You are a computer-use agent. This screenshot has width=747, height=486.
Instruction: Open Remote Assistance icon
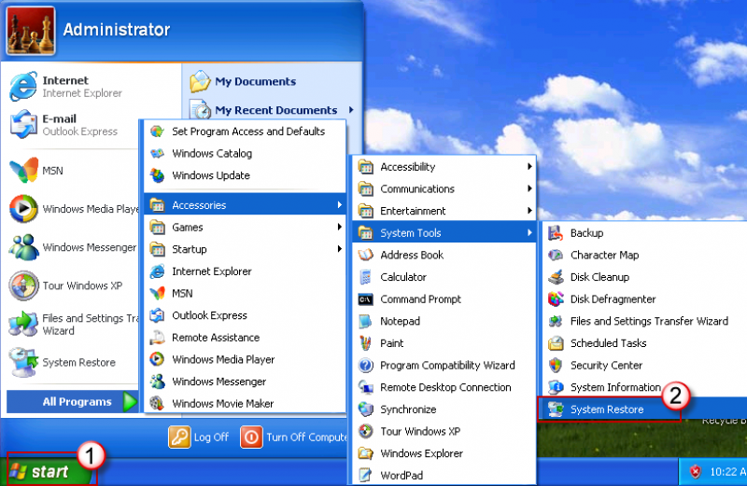pyautogui.click(x=157, y=338)
